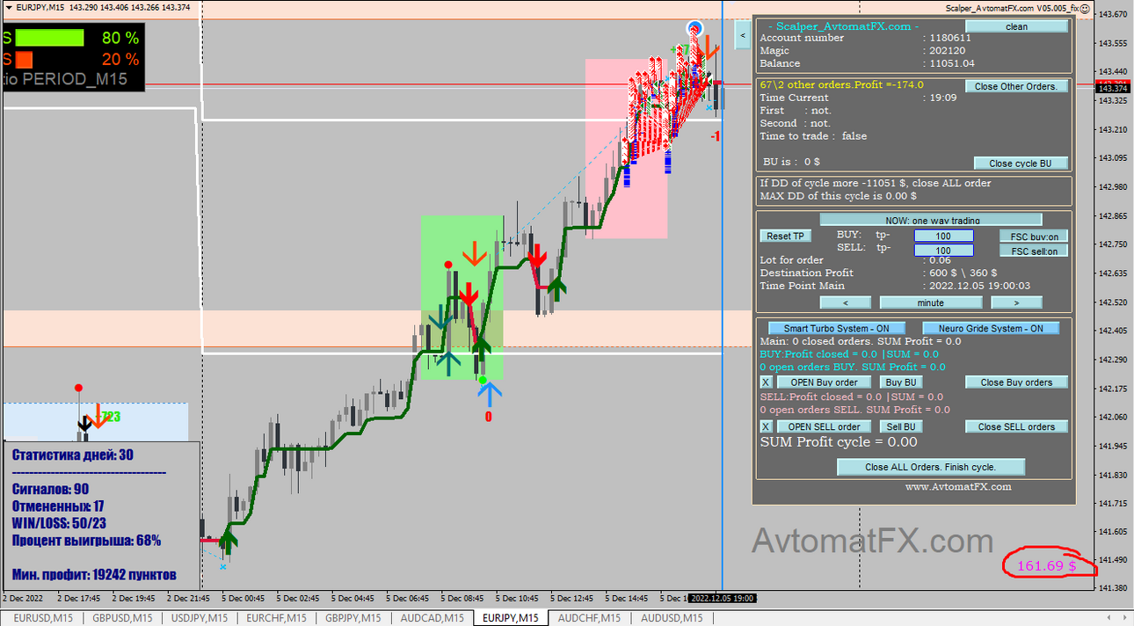The height and width of the screenshot is (626, 1134).
Task: Switch to GBPUSD,M15 chart tab
Action: (120, 618)
